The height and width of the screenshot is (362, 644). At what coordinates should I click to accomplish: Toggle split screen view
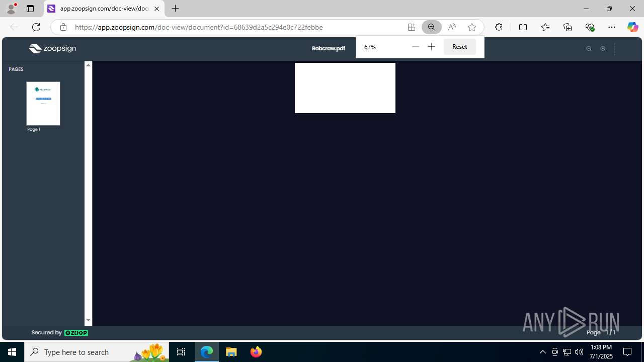click(x=523, y=27)
